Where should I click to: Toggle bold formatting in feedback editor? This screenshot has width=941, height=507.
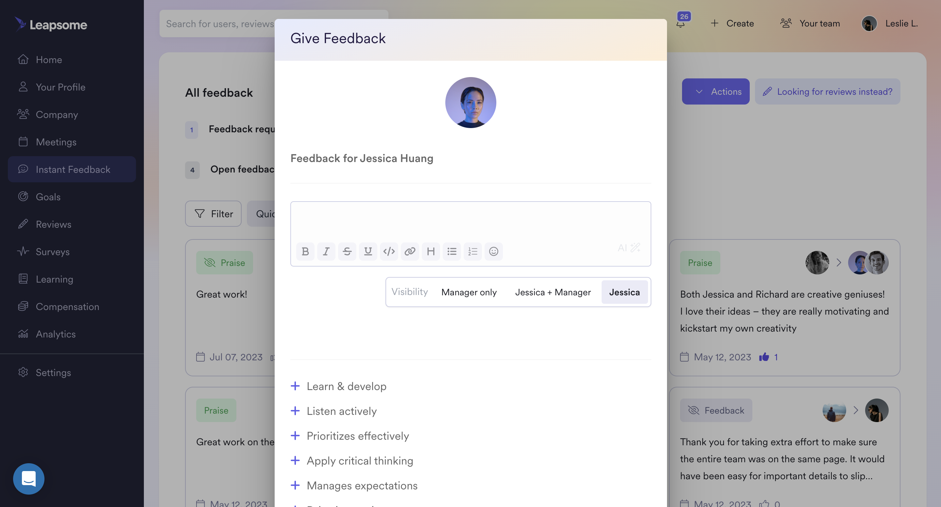[305, 251]
